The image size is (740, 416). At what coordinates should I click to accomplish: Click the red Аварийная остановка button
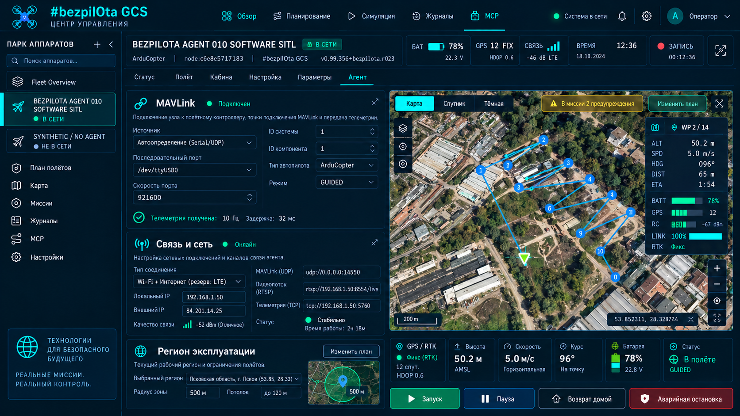point(681,399)
